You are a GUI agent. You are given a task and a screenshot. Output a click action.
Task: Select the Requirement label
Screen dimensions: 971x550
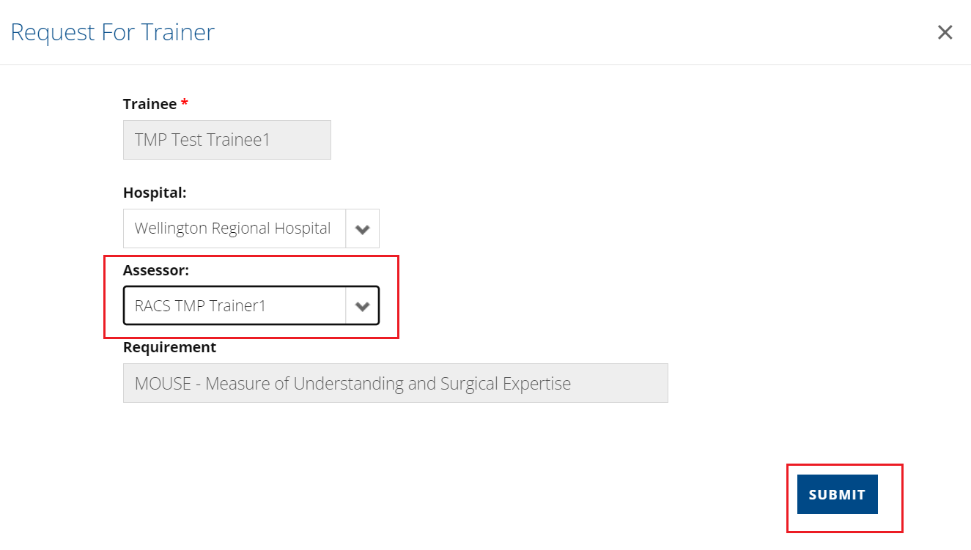pyautogui.click(x=169, y=347)
